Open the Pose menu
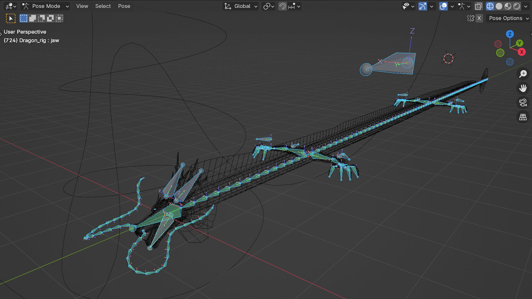 coord(124,6)
